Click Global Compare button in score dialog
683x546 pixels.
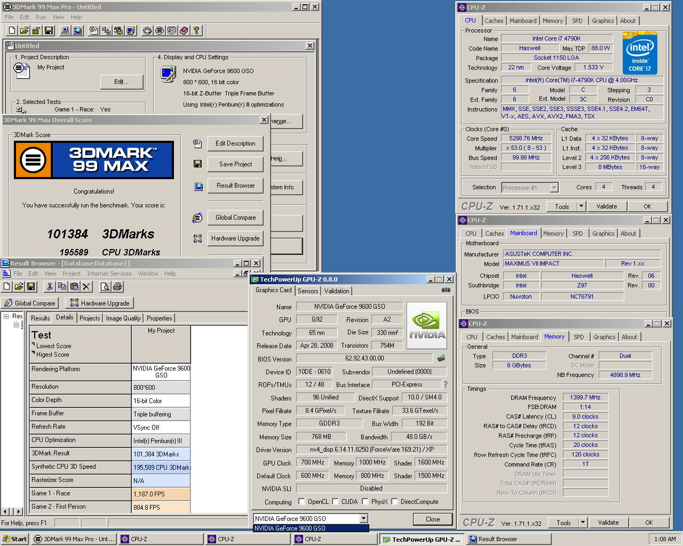pyautogui.click(x=235, y=218)
